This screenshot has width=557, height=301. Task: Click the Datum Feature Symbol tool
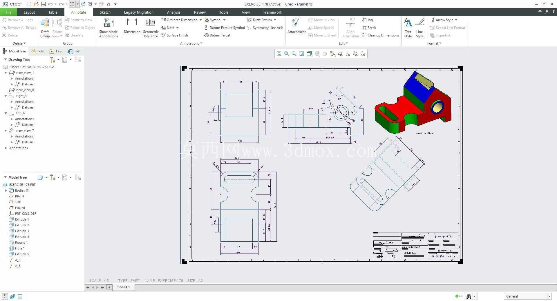(x=225, y=28)
